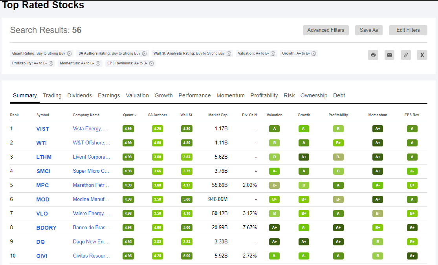The width and height of the screenshot is (438, 265).
Task: Open the LTHM ticker link
Action: 44,157
